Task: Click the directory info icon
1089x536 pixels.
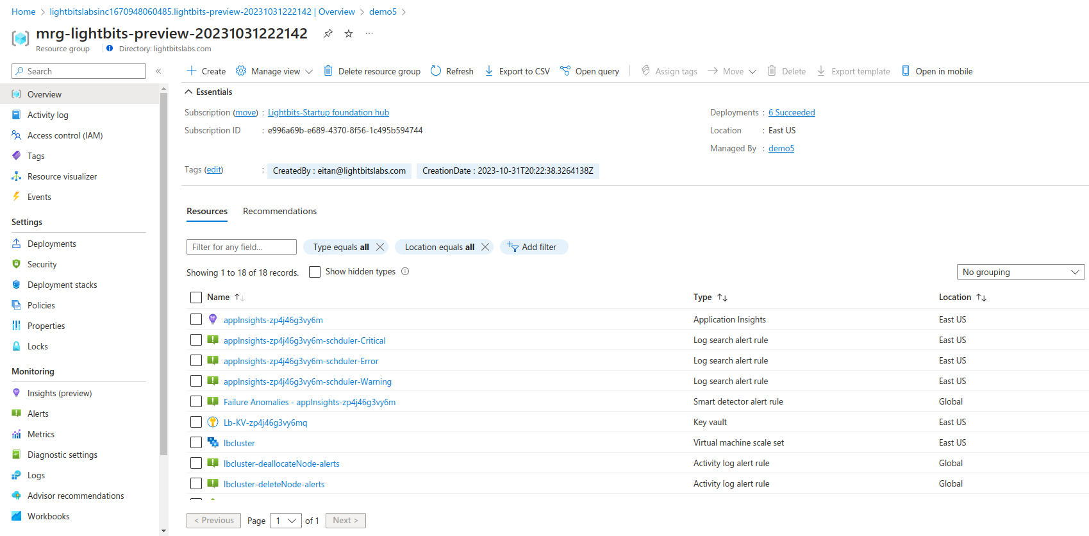Action: 110,48
